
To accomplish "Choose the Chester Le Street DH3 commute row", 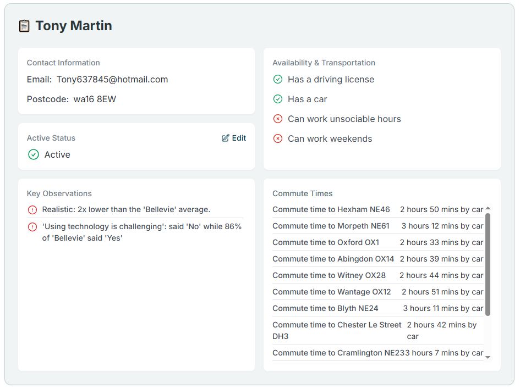I will pos(377,330).
